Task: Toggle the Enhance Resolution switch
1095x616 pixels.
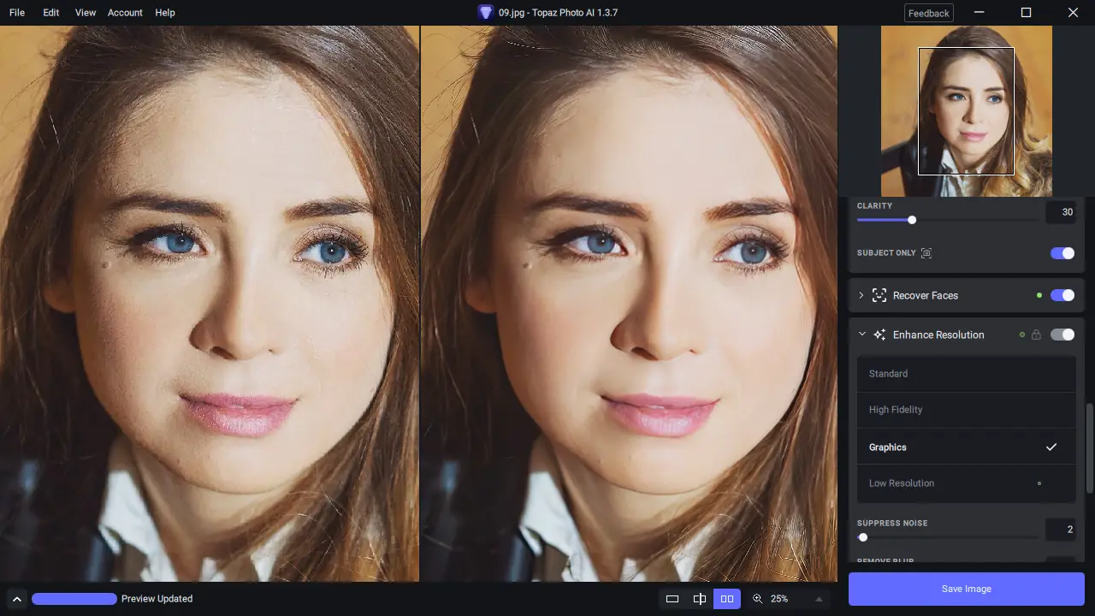Action: pos(1062,335)
